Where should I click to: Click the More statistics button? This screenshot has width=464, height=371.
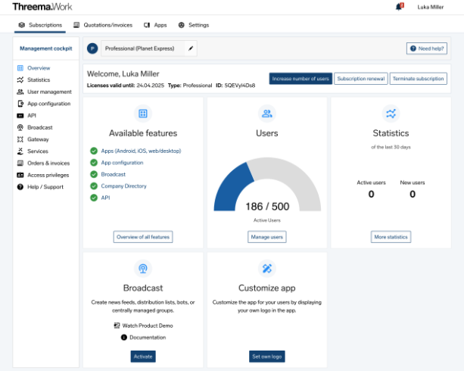391,237
